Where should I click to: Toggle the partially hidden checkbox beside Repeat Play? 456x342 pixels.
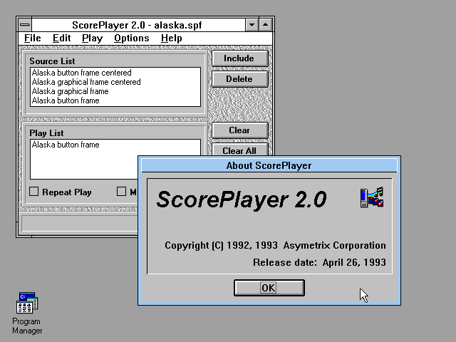(121, 192)
